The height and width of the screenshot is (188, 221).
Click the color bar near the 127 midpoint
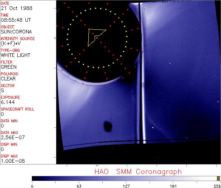126,178
